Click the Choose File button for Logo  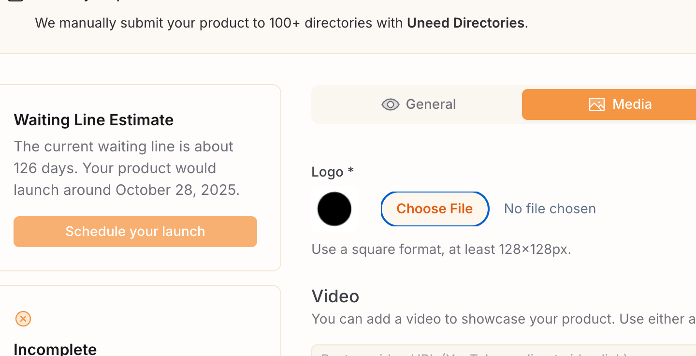click(435, 208)
